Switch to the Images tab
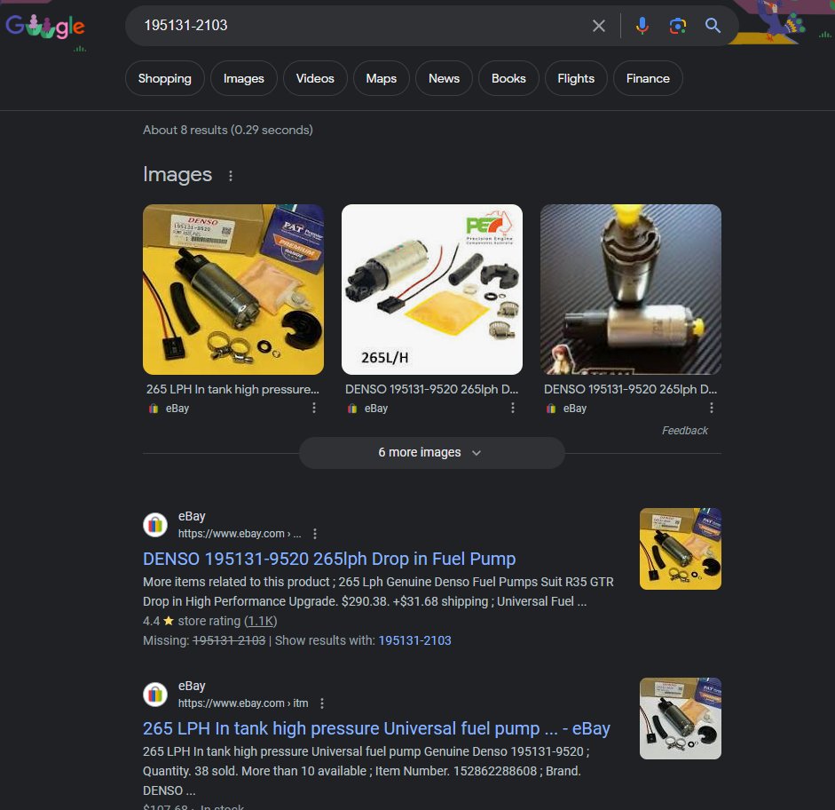This screenshot has height=810, width=835. coord(243,78)
